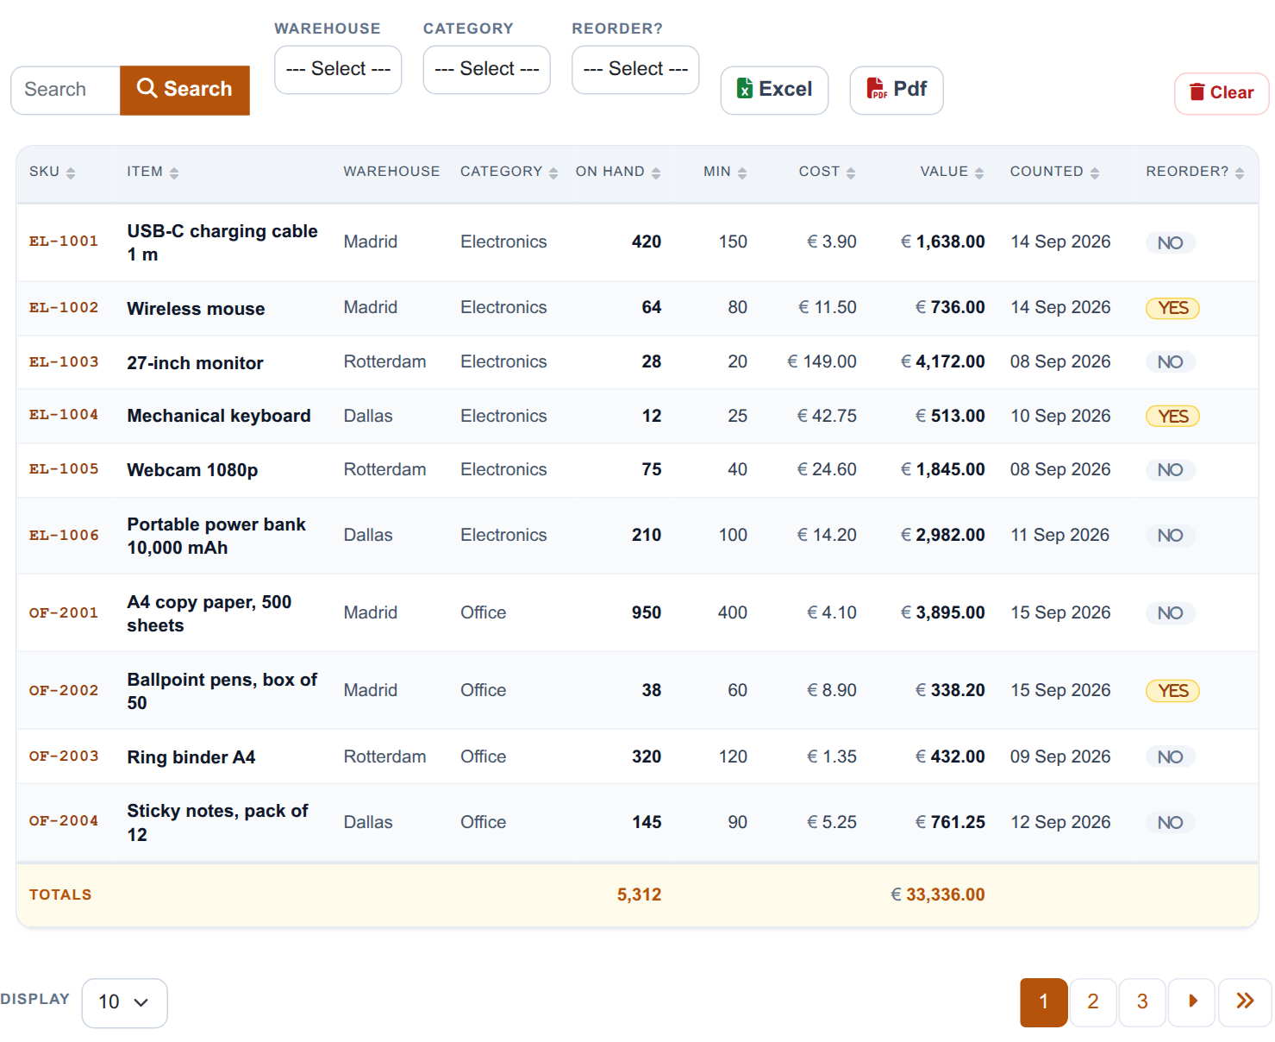The image size is (1275, 1042).
Task: Open SKU EL-1006
Action: click(x=64, y=536)
